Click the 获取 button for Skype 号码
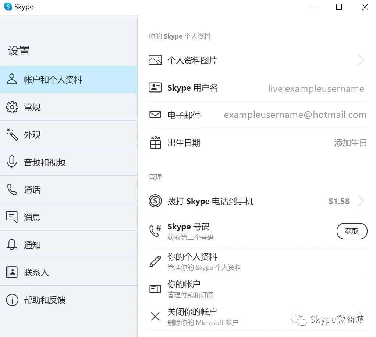 [x=352, y=231]
